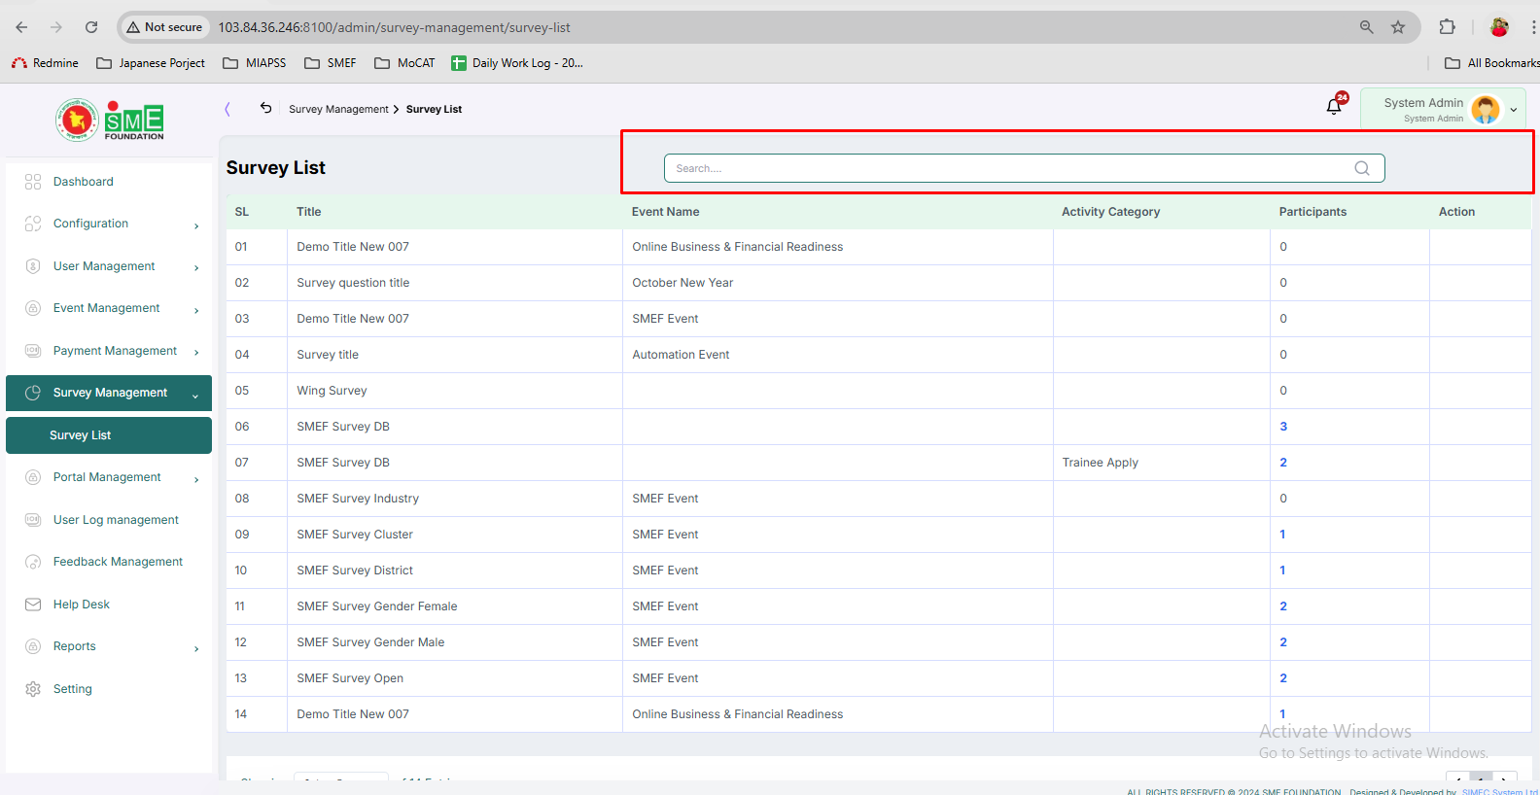Click the SME Foundation logo
The image size is (1540, 795).
110,121
